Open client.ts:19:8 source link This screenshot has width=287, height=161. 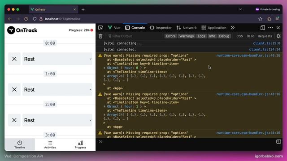pyautogui.click(x=266, y=43)
